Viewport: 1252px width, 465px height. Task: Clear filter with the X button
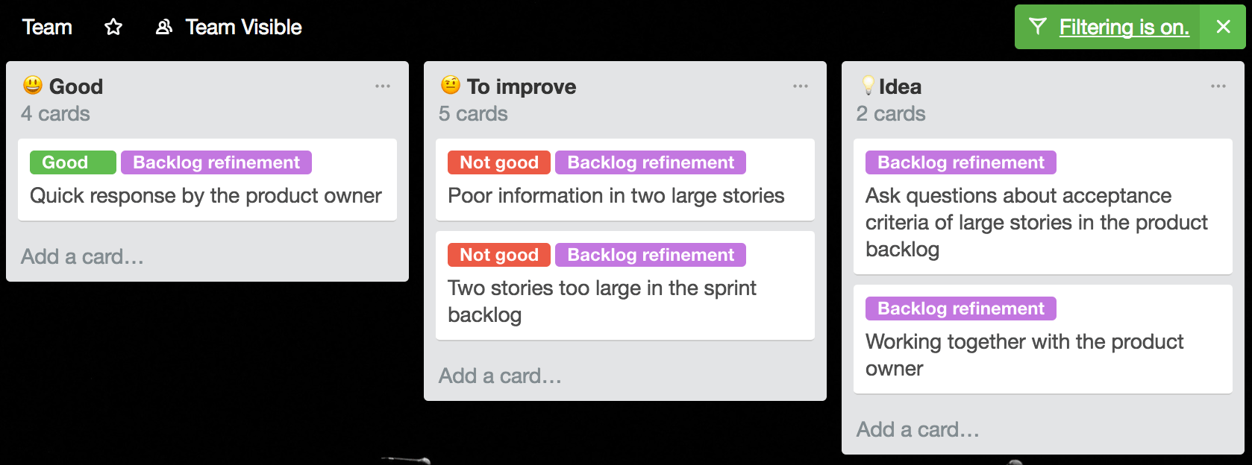(x=1223, y=27)
